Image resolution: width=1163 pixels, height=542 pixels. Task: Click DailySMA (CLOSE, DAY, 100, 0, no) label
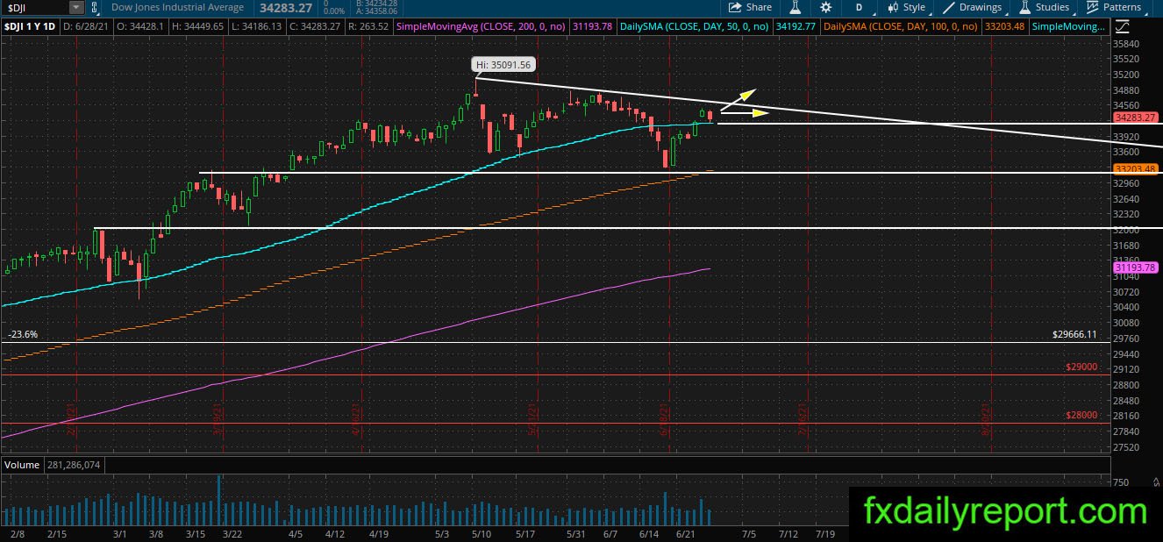(901, 26)
